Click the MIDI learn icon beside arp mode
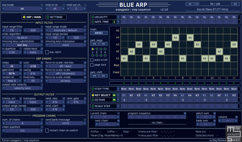The image size is (242, 142). point(42,5)
